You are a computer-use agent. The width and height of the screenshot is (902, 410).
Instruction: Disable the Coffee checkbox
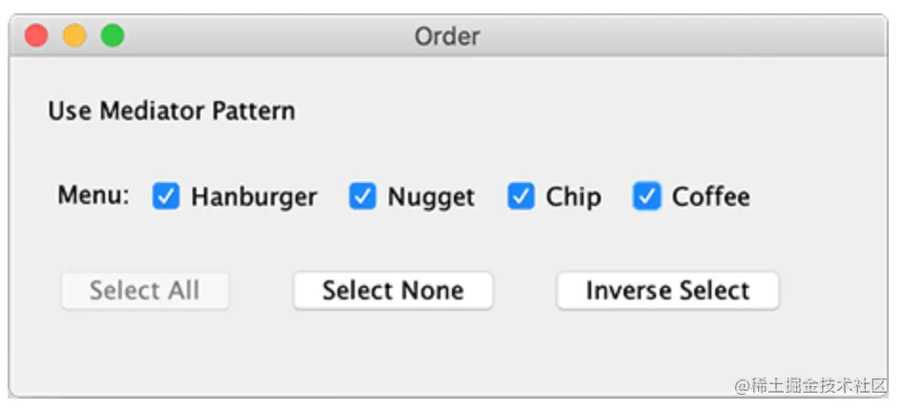click(x=646, y=197)
